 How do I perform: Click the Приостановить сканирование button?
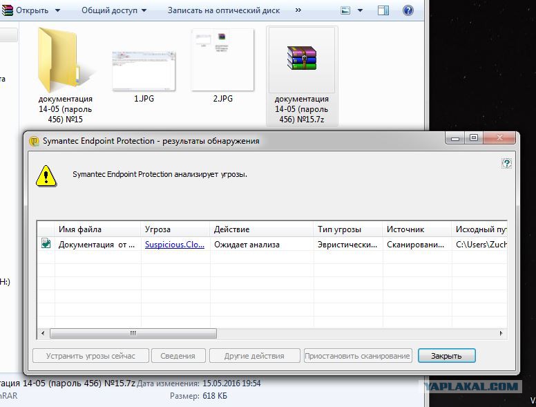tap(358, 356)
